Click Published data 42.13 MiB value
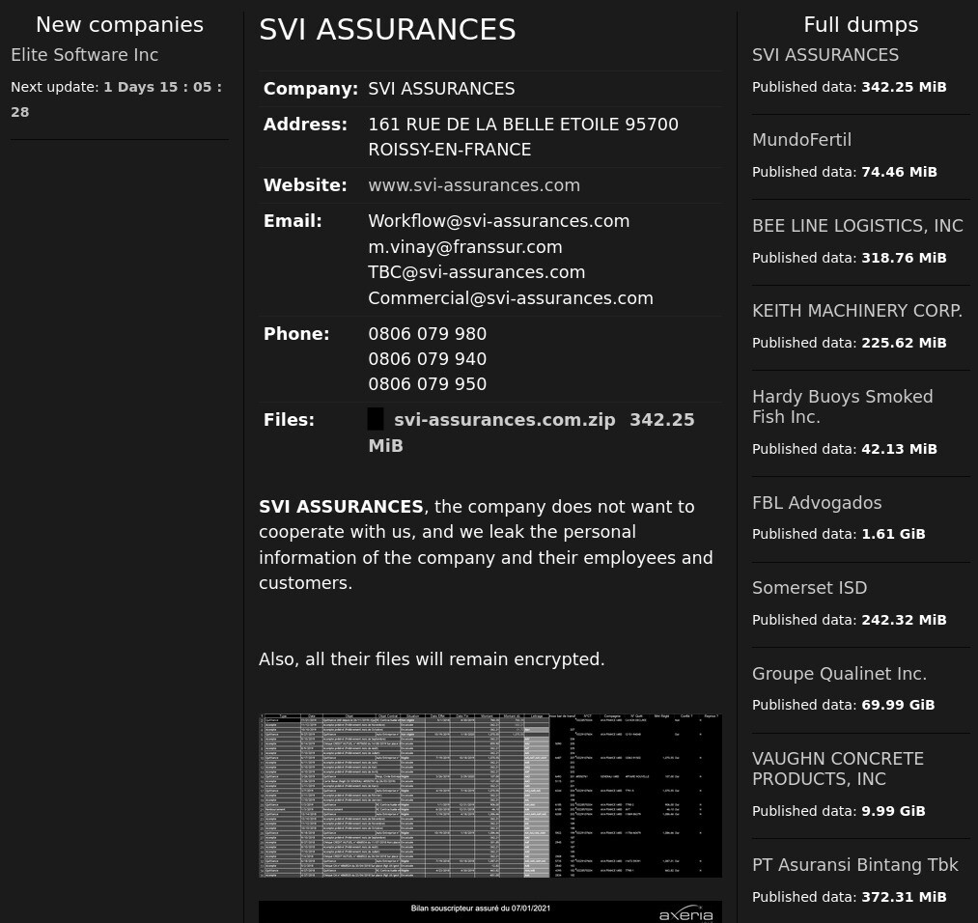 (x=899, y=449)
